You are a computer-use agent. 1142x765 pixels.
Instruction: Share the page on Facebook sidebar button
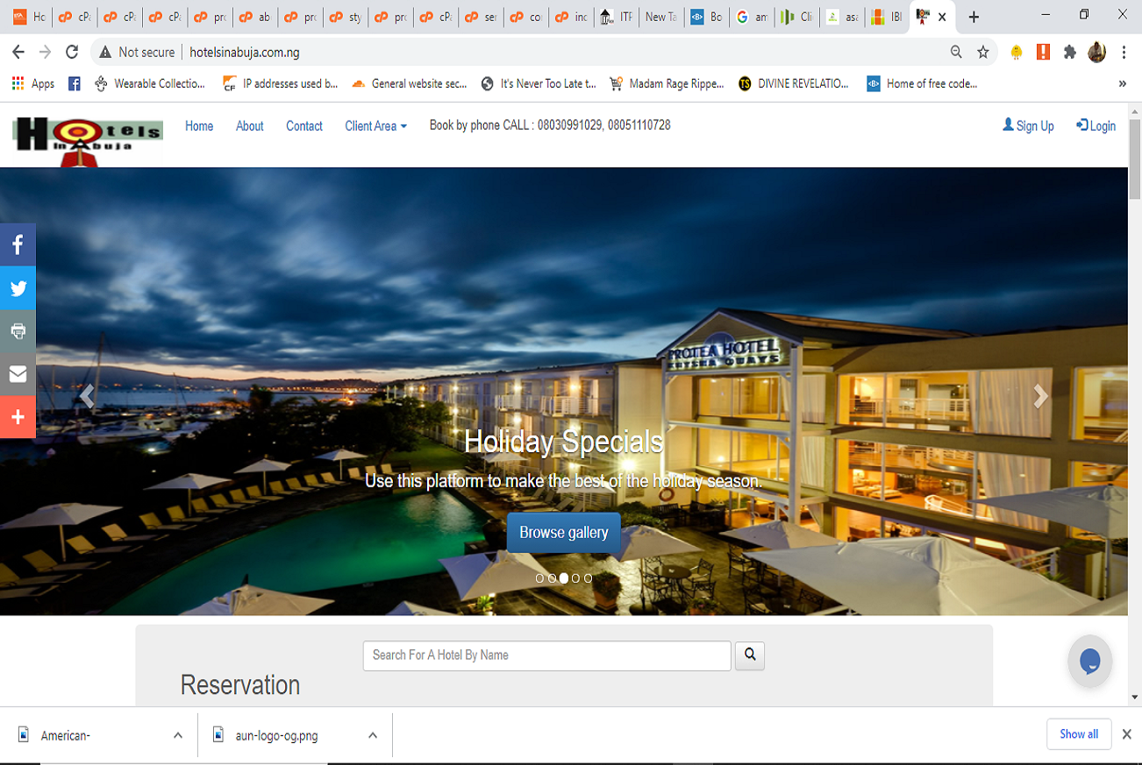click(x=18, y=244)
